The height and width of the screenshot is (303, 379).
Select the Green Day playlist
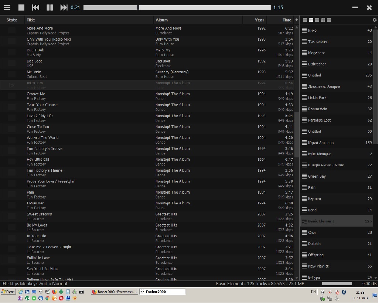pos(337,176)
